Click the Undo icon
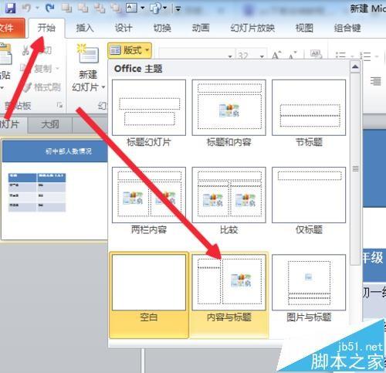Viewport: 386px width, 373px height. point(27,8)
